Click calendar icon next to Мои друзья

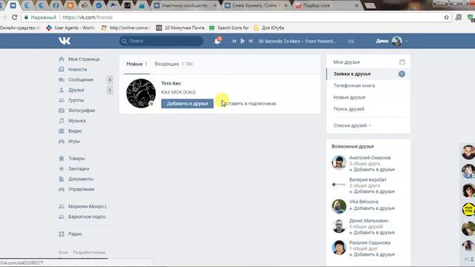click(x=402, y=62)
